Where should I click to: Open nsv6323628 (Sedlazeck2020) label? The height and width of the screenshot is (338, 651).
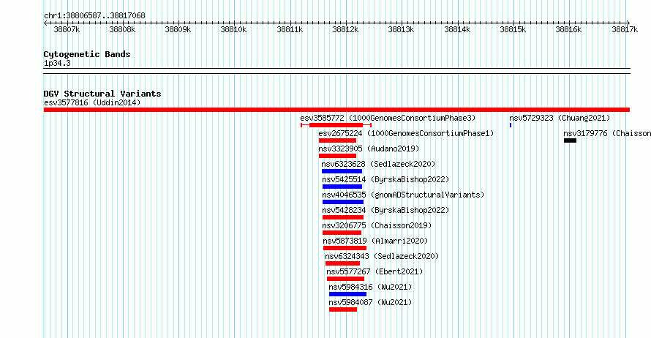tap(378, 164)
